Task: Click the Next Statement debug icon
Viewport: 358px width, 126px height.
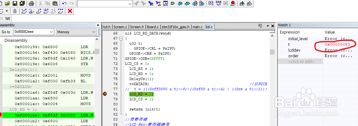Action: click(46, 11)
